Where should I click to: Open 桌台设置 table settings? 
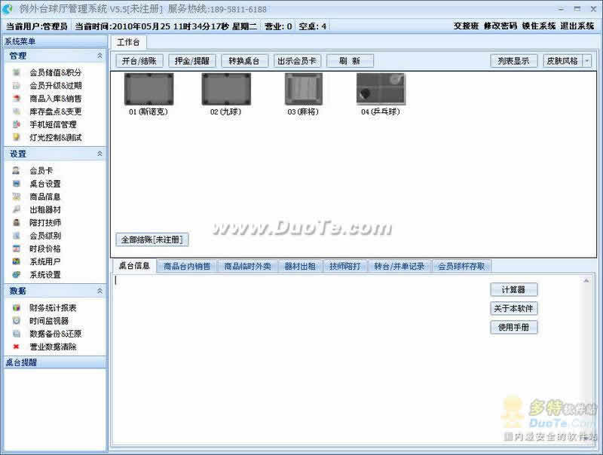pyautogui.click(x=45, y=184)
